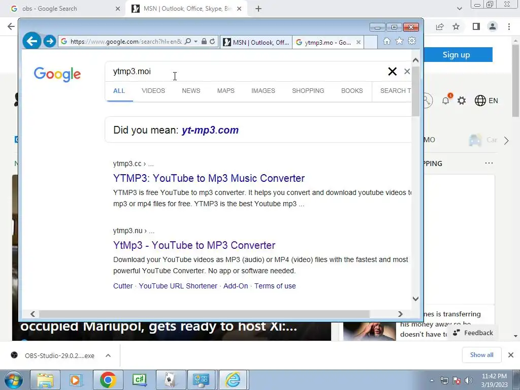The width and height of the screenshot is (520, 390).
Task: Click the Google logo
Action: [x=57, y=74]
